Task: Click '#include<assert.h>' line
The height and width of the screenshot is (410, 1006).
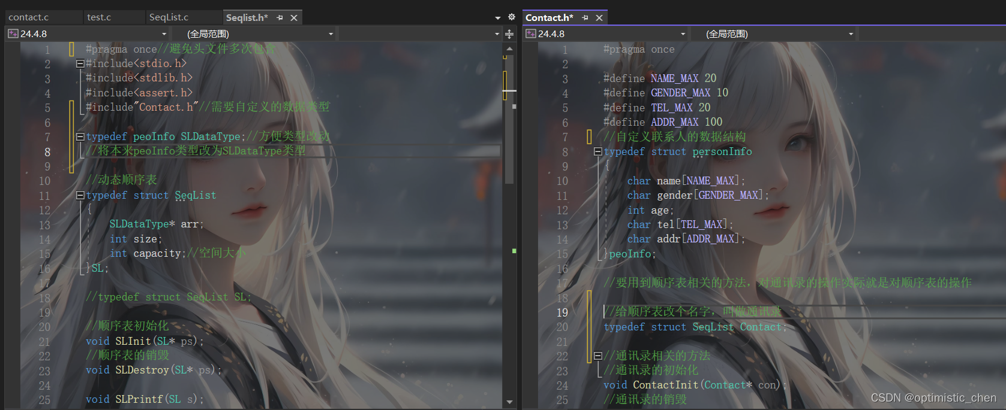Action: pos(139,93)
